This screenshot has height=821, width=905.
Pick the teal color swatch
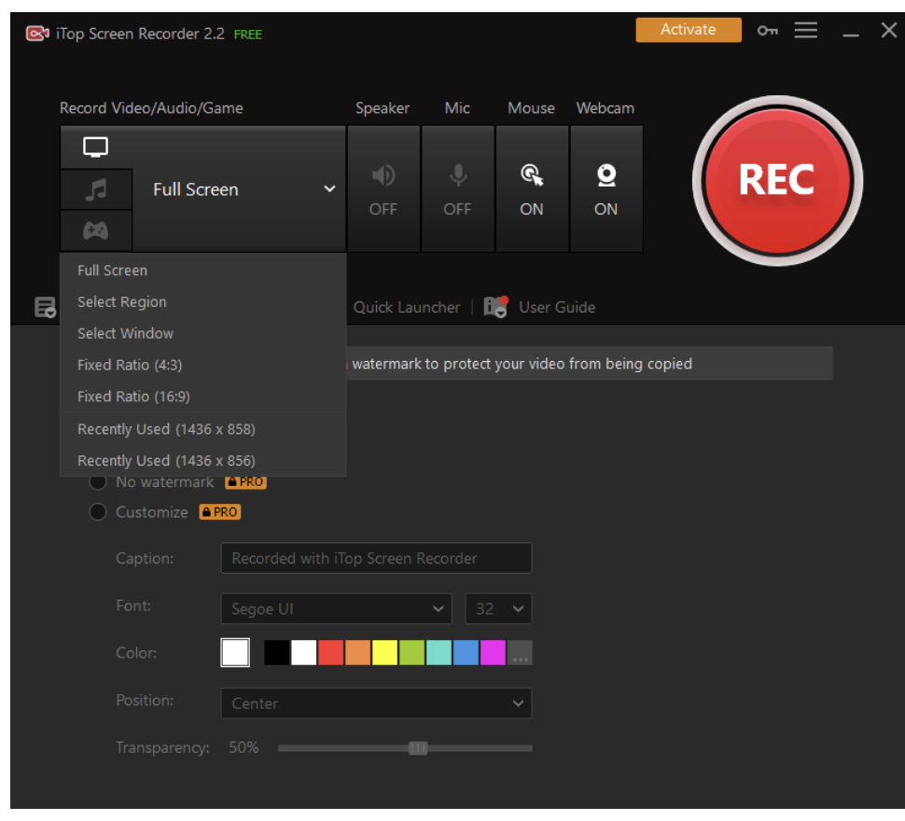click(439, 652)
